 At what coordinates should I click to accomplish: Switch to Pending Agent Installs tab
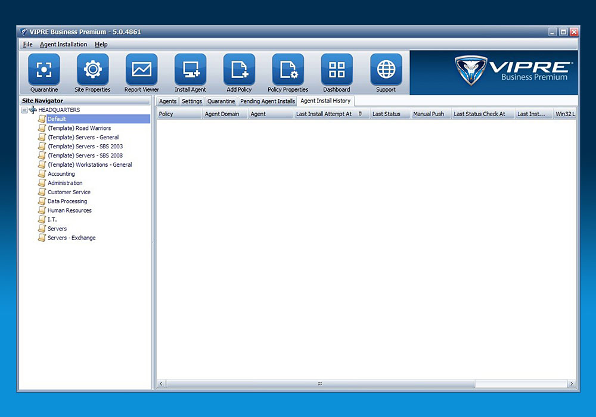coord(268,101)
